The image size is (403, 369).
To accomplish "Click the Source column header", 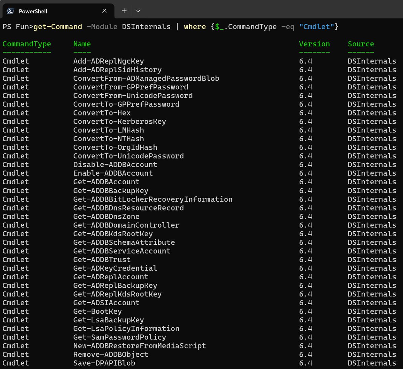I will click(x=361, y=44).
